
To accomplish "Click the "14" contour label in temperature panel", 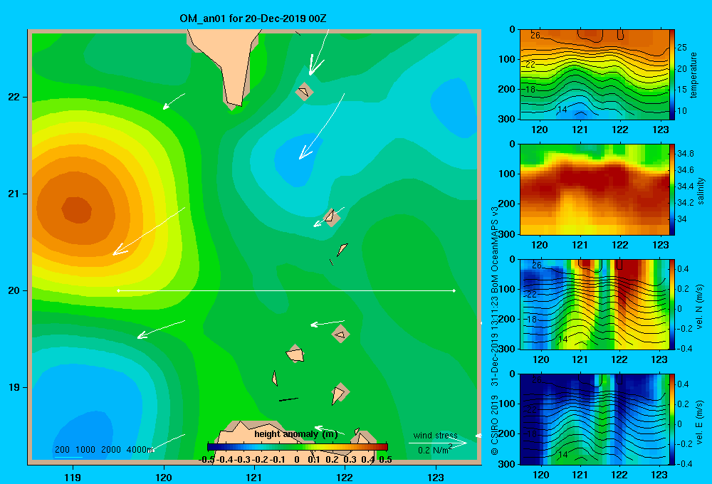I will pos(562,110).
